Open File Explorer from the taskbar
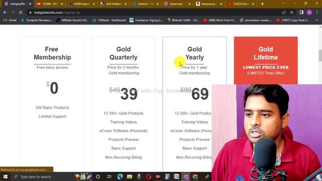 click(x=129, y=176)
